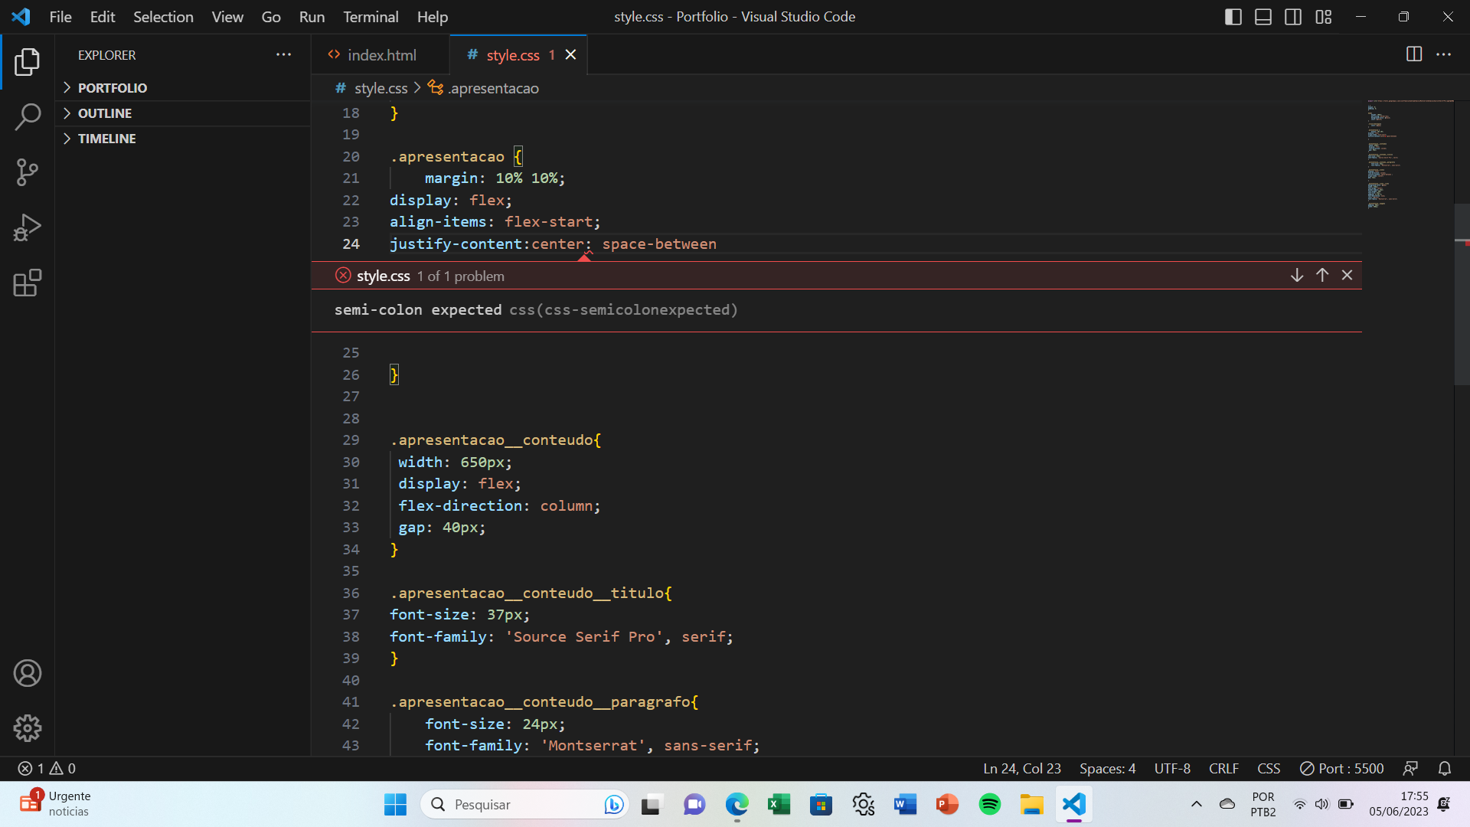Show hidden system tray icons

click(x=1197, y=804)
